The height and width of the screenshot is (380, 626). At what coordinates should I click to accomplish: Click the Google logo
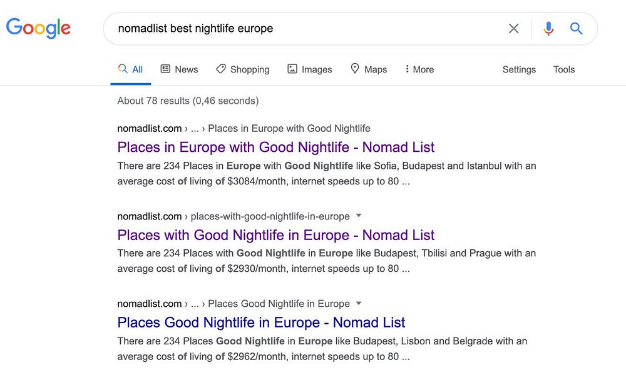point(38,28)
